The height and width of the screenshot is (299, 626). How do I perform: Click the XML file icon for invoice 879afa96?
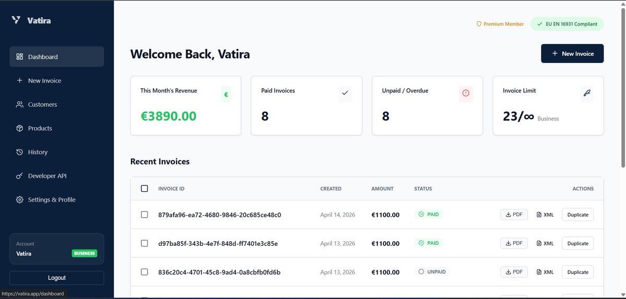[x=539, y=215]
